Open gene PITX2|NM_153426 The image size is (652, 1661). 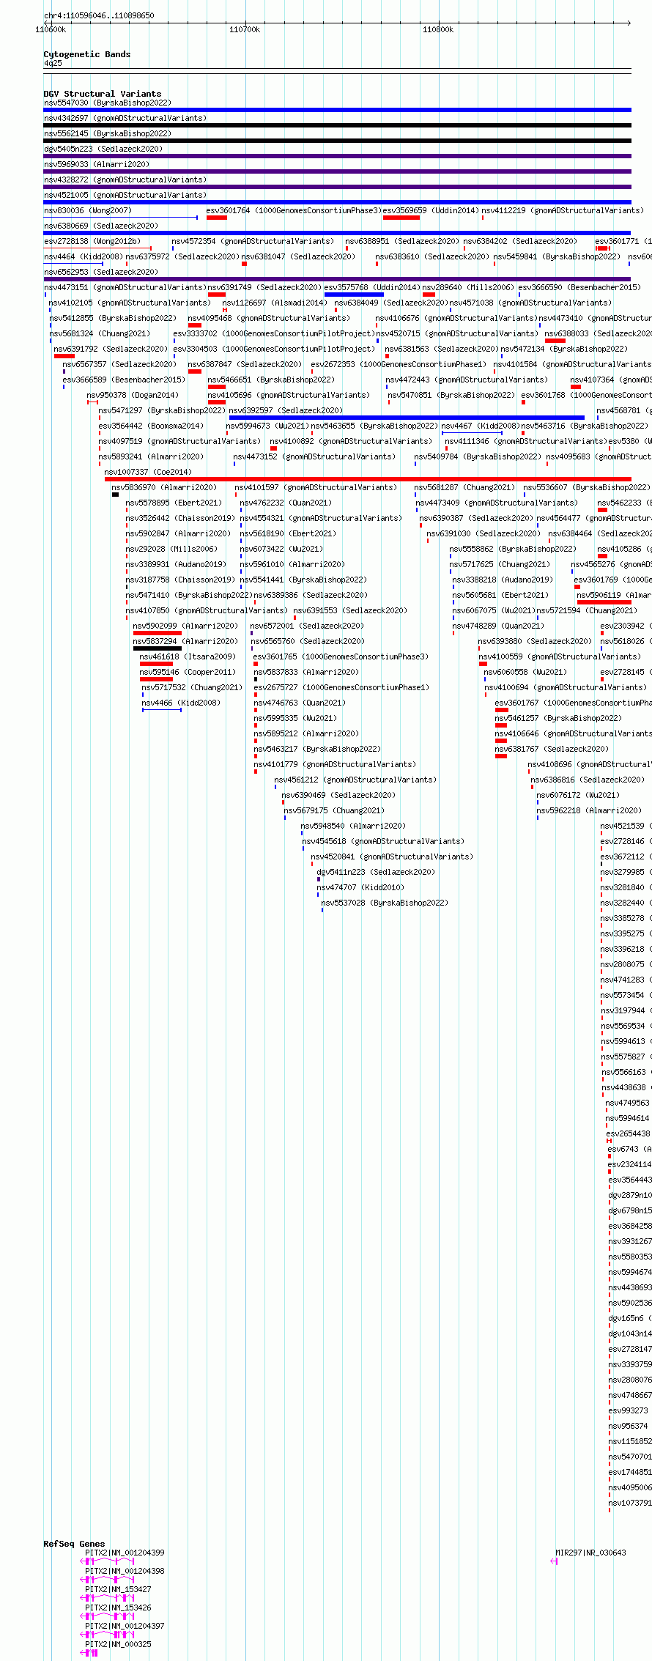118,1608
